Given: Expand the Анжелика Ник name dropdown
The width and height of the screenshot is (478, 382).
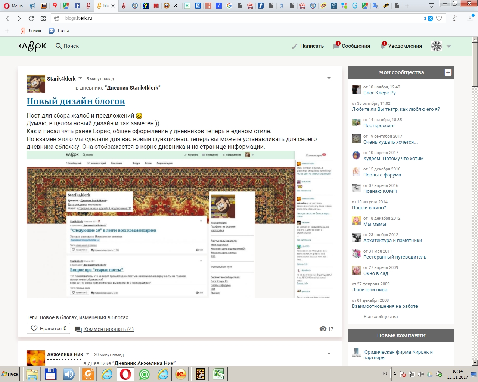Looking at the screenshot, I should pyautogui.click(x=88, y=354).
